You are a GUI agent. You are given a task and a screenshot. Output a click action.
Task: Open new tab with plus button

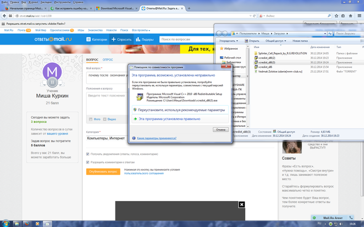pos(189,8)
